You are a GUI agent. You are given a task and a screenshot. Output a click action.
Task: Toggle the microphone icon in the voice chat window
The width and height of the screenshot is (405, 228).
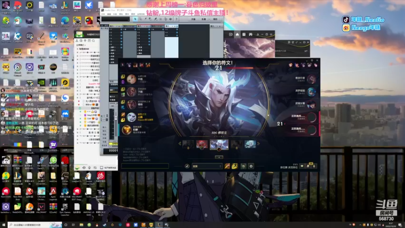[90, 168]
